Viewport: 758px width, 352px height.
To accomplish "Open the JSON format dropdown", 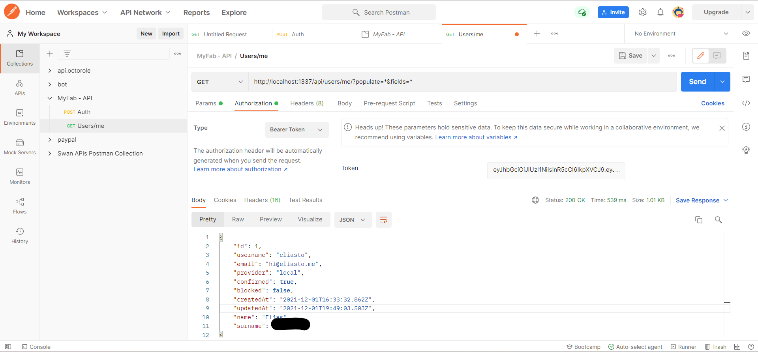I will pos(353,220).
